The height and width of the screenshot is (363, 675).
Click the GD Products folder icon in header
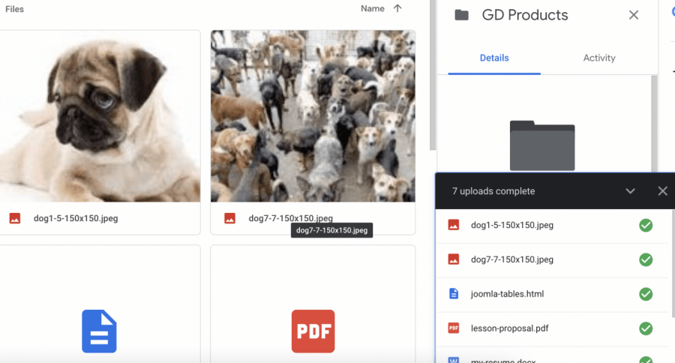[462, 15]
